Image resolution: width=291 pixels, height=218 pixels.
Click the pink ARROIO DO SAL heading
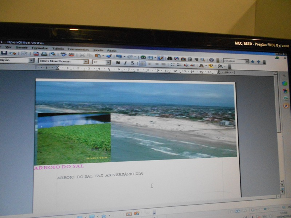59,167
